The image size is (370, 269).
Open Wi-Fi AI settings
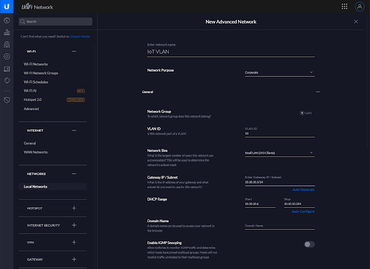pos(30,91)
